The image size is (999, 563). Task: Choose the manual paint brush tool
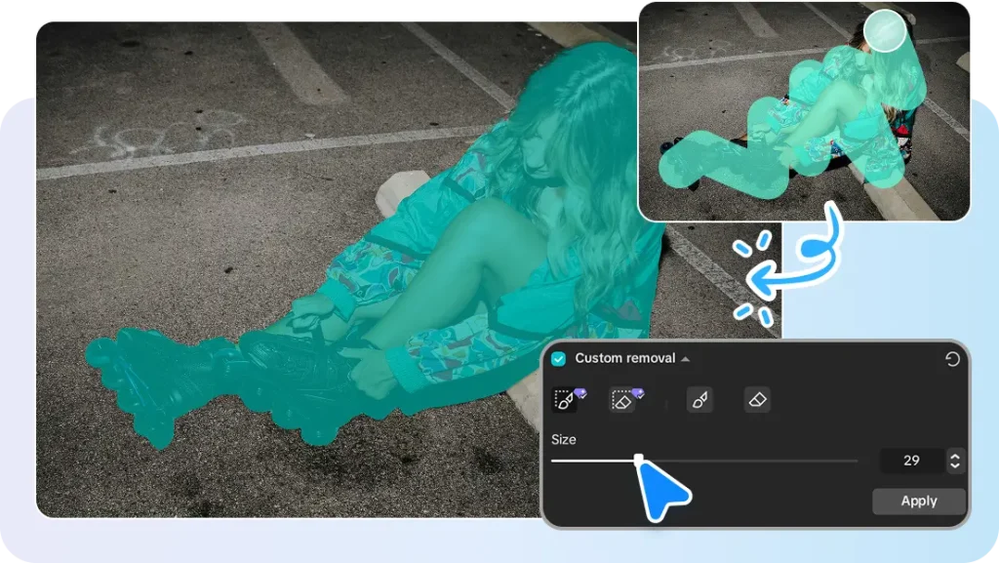click(699, 399)
